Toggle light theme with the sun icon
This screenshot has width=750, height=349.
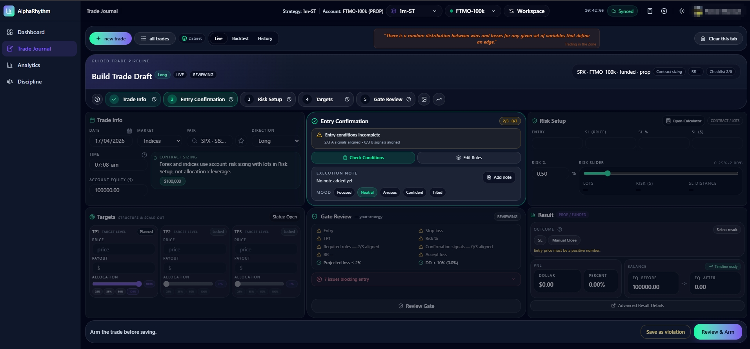click(x=682, y=11)
